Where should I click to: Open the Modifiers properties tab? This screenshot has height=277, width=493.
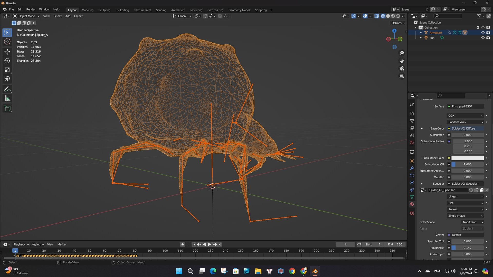pos(412,168)
